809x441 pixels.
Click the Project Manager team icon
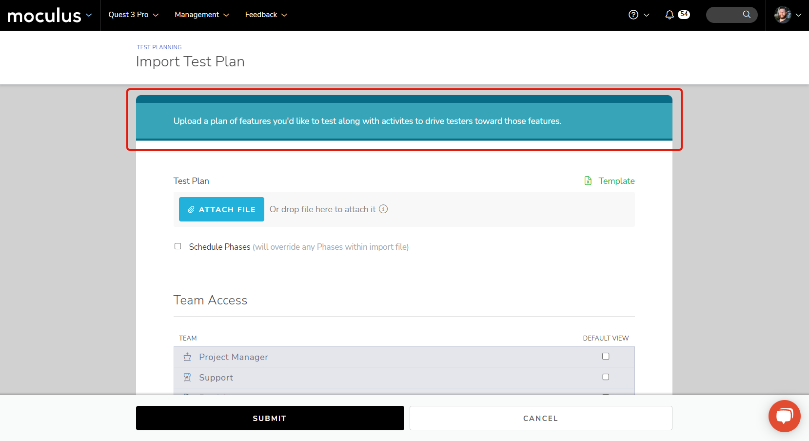[x=187, y=357]
